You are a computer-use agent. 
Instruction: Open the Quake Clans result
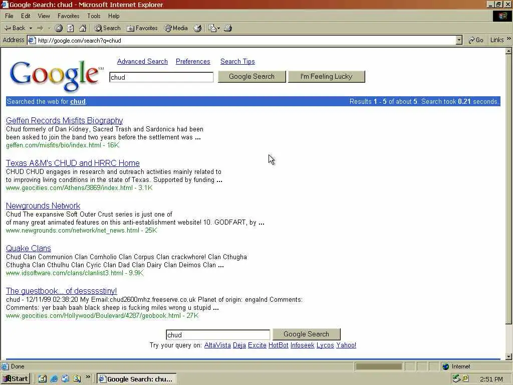29,248
